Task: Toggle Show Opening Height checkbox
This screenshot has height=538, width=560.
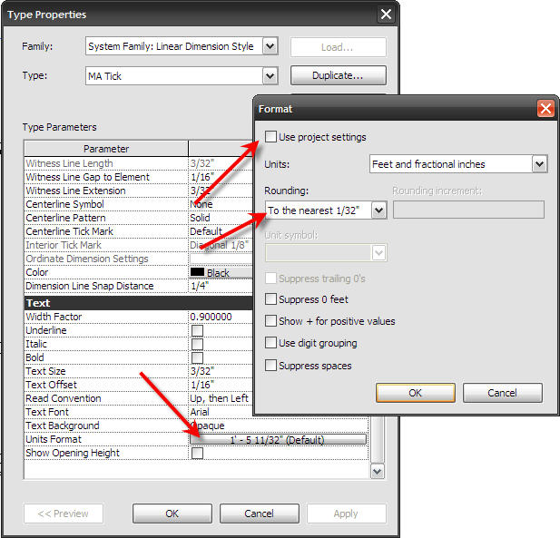Action: point(197,454)
